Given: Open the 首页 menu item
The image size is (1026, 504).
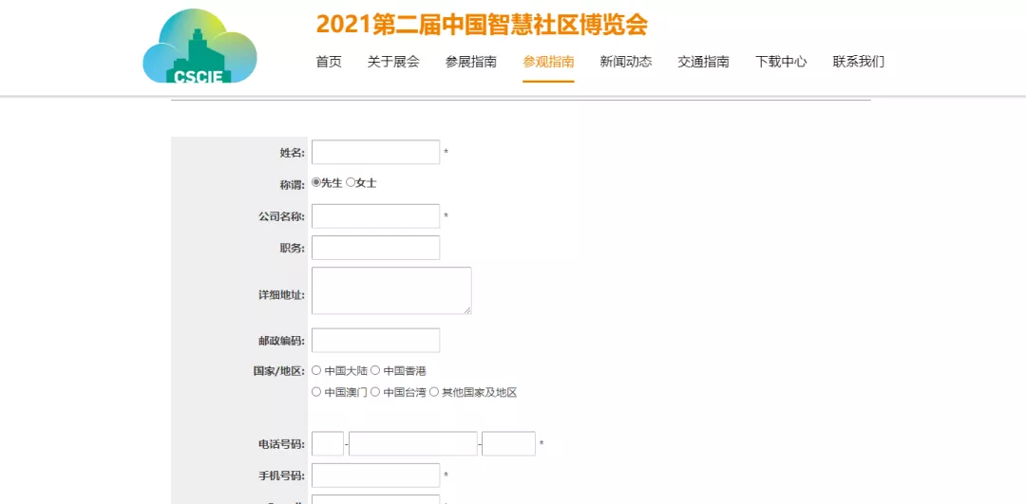Looking at the screenshot, I should pos(329,62).
